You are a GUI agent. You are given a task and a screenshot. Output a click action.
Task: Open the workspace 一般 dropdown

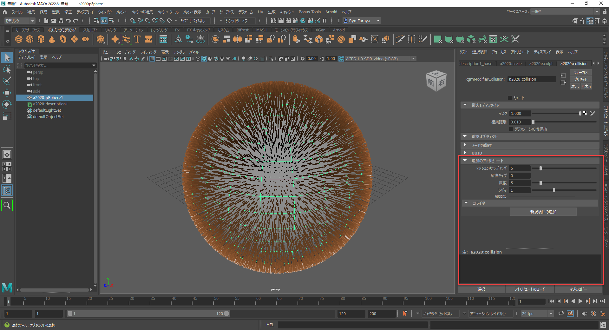[565, 11]
